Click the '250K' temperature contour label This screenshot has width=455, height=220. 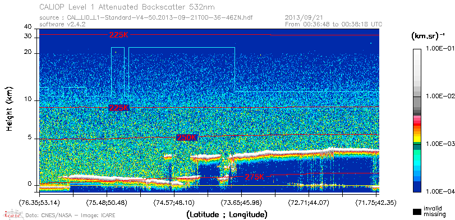[x=186, y=138]
